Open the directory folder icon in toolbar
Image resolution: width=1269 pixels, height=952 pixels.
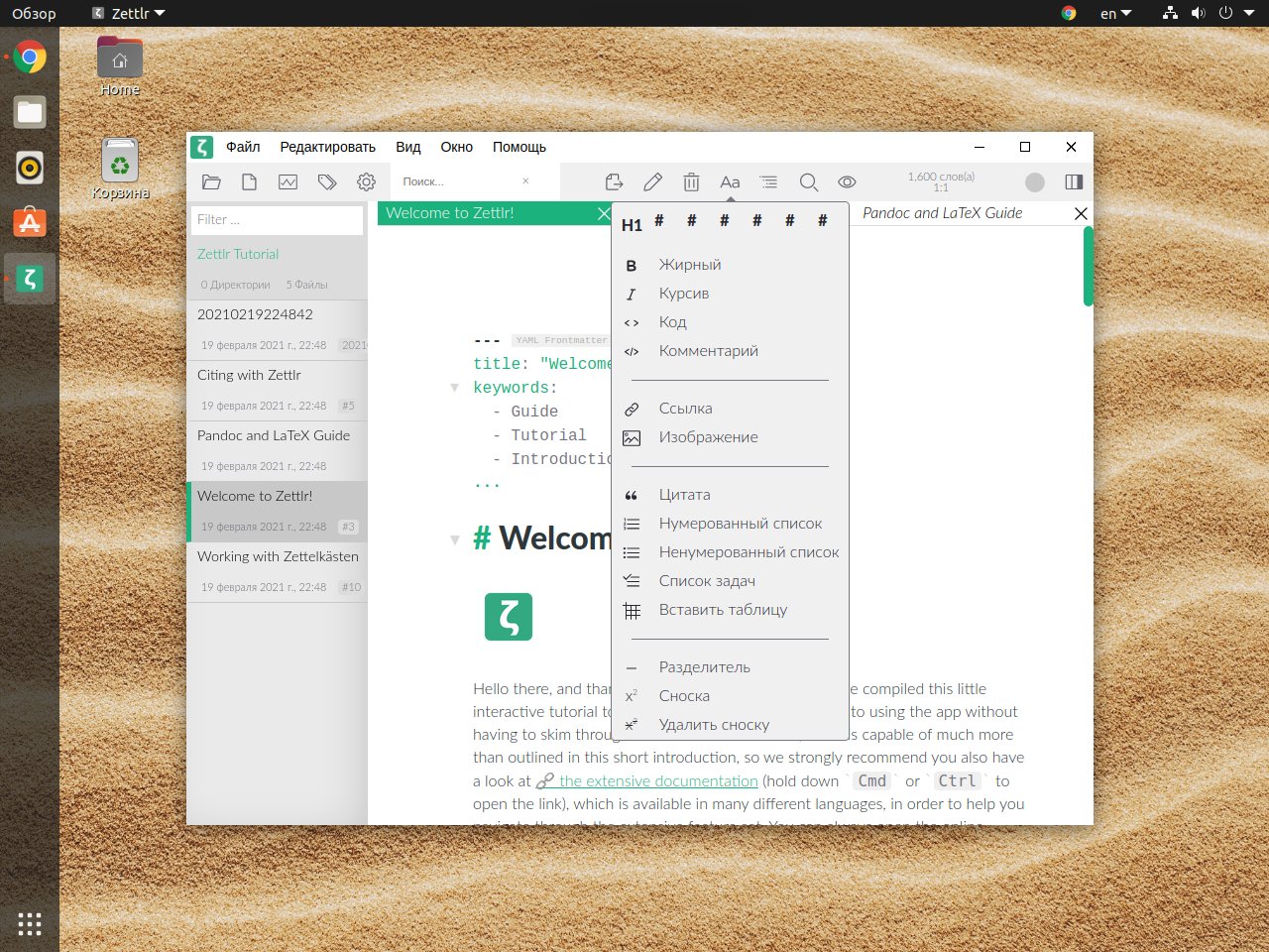(x=211, y=181)
